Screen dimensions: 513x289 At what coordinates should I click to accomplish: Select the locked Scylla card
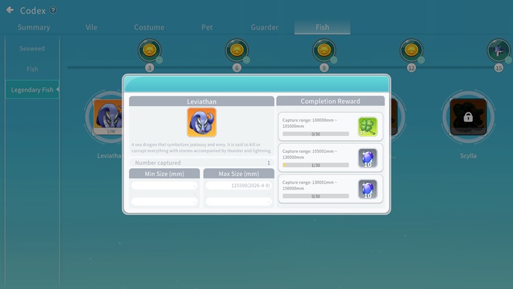click(x=468, y=117)
